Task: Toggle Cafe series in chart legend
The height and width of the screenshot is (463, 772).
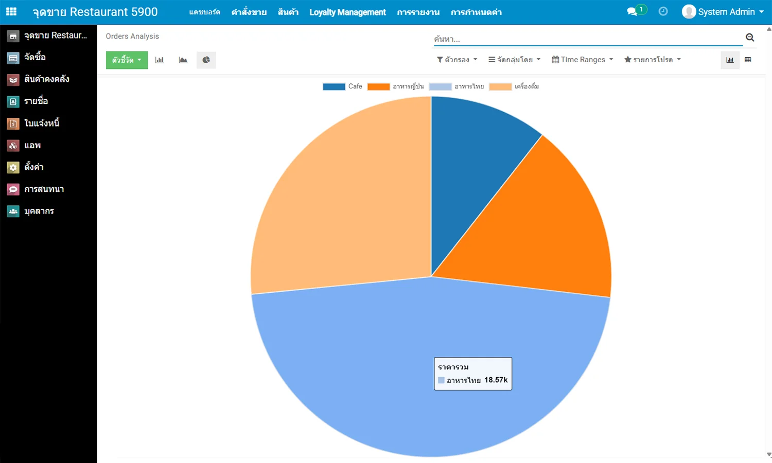Action: click(343, 86)
